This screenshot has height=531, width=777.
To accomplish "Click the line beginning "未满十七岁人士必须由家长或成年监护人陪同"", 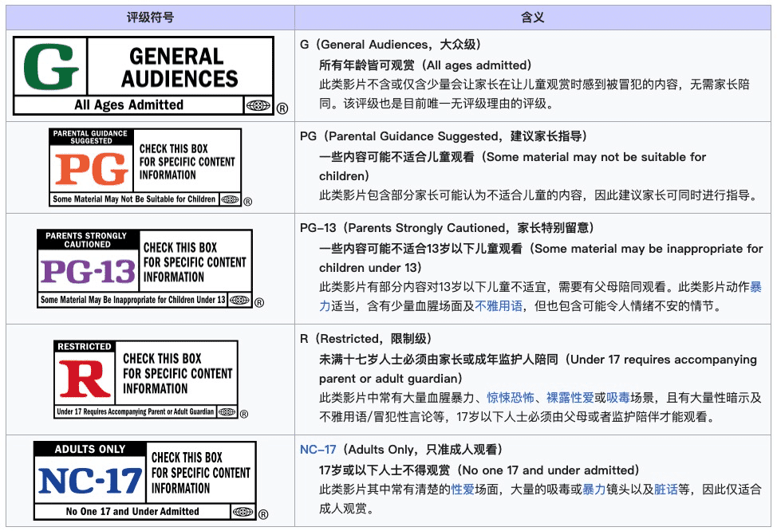I will tap(538, 369).
